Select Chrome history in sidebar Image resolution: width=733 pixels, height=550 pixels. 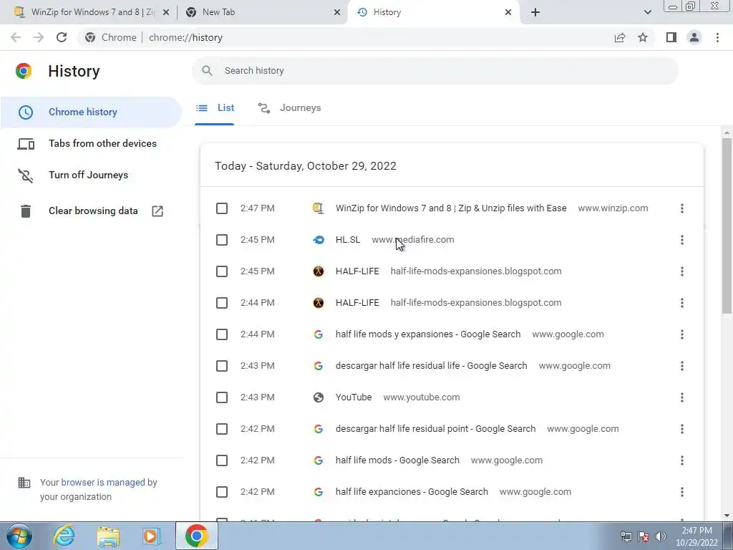pyautogui.click(x=91, y=112)
